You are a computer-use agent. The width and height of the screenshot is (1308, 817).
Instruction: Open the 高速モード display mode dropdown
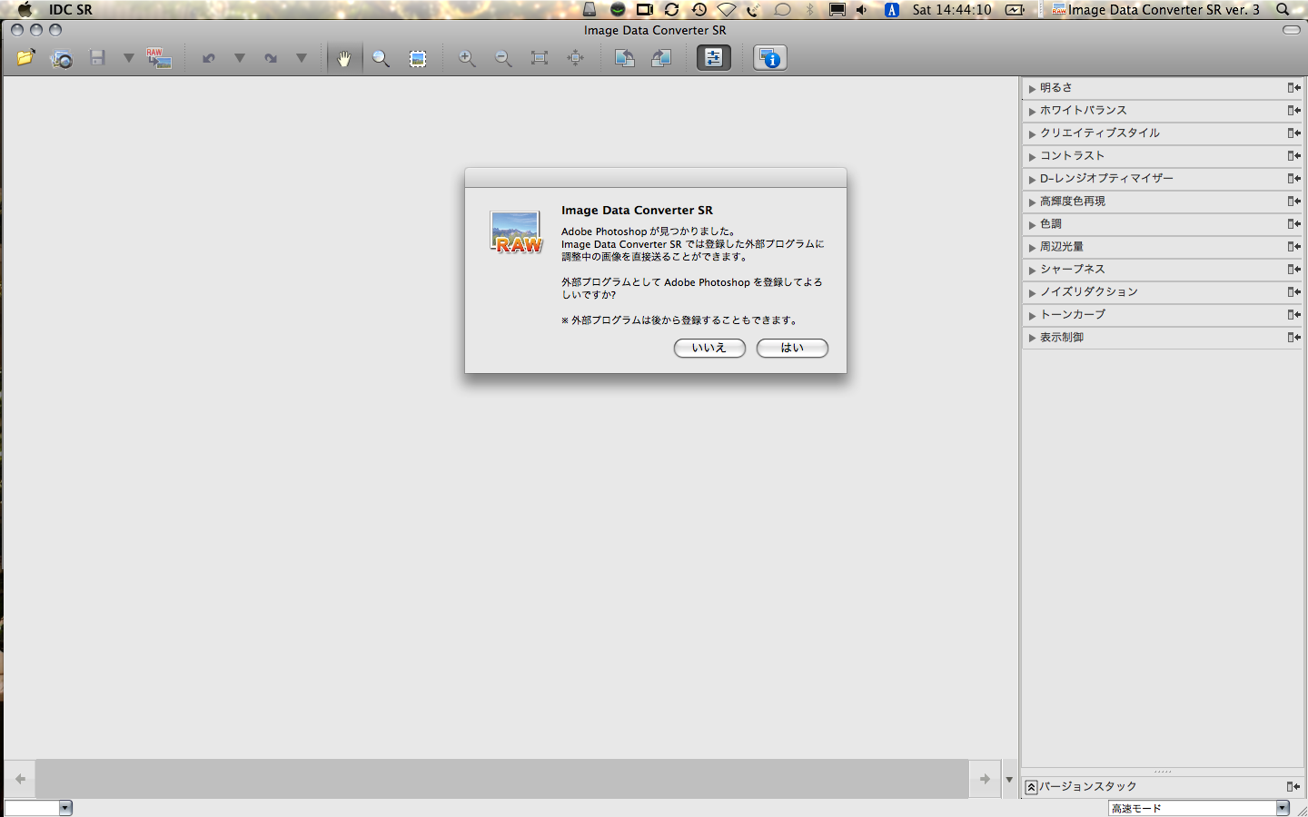(1199, 808)
